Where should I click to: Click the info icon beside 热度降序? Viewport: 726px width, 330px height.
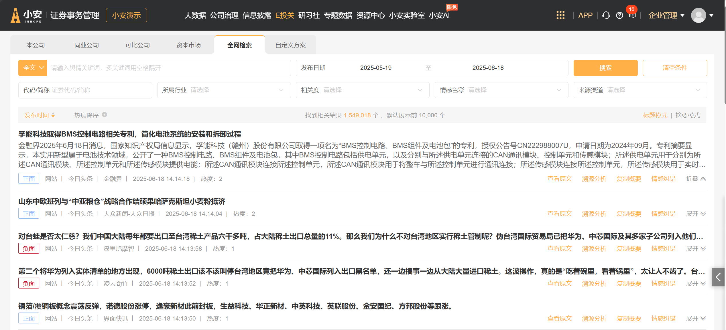pyautogui.click(x=105, y=115)
